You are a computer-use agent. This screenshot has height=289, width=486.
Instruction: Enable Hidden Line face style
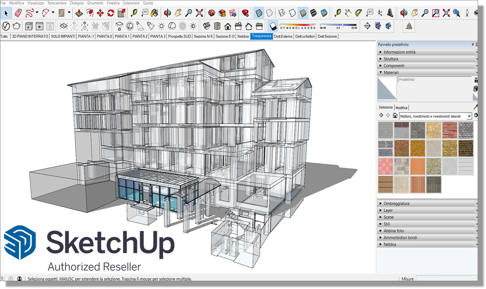[293, 13]
